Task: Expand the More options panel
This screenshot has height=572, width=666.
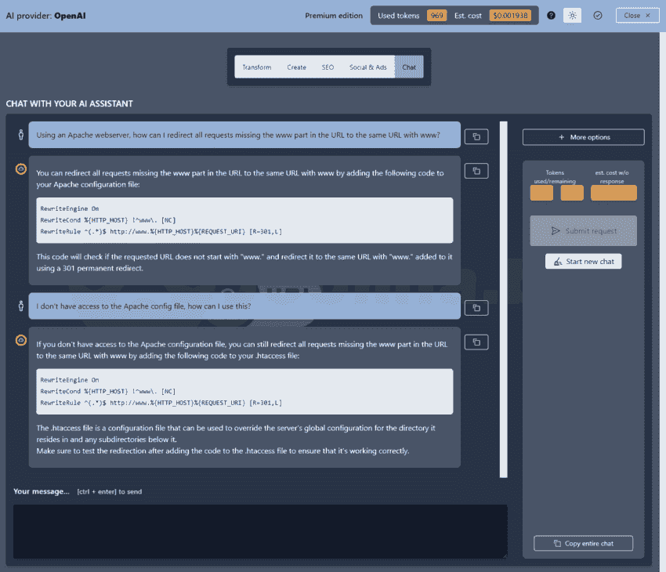Action: coord(583,137)
